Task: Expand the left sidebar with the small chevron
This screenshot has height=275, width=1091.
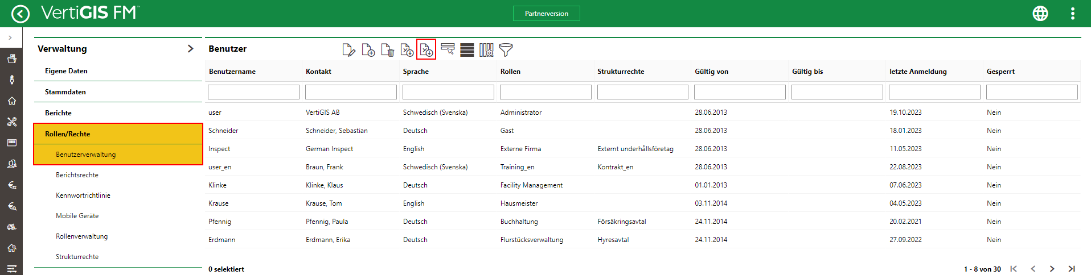Action: 10,37
